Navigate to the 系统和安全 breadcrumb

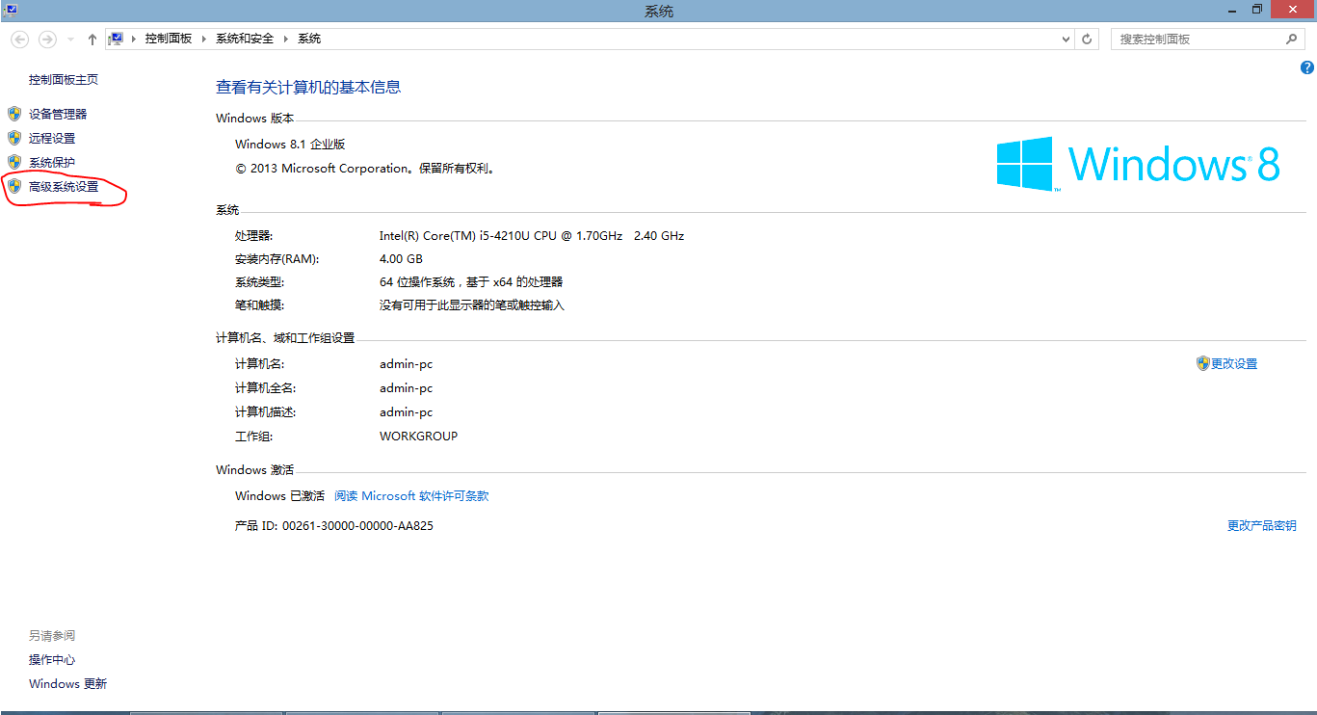pos(245,39)
